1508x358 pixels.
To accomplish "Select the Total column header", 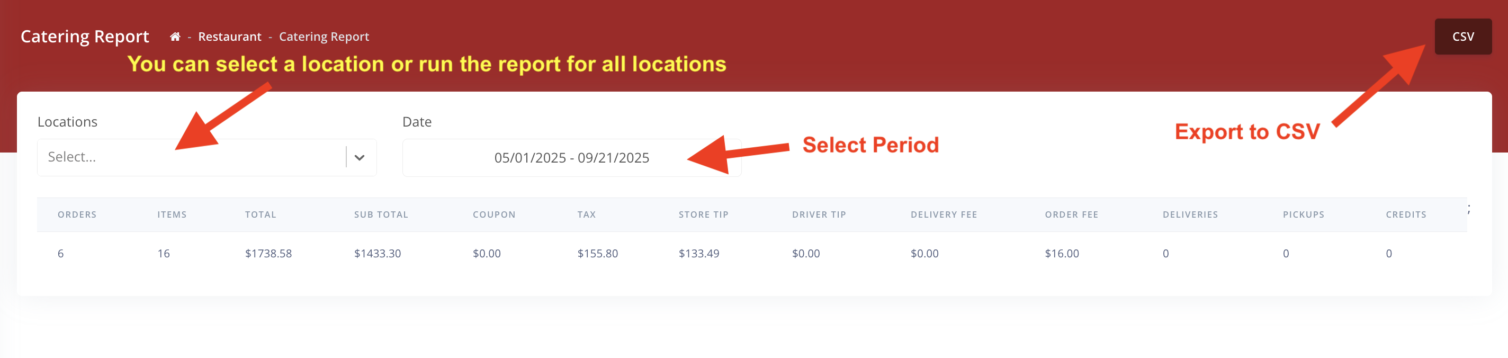I will point(261,214).
